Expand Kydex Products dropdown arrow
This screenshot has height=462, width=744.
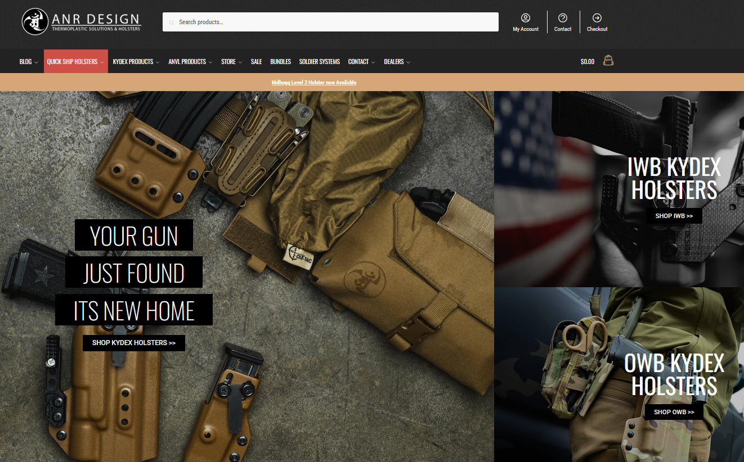(x=158, y=62)
